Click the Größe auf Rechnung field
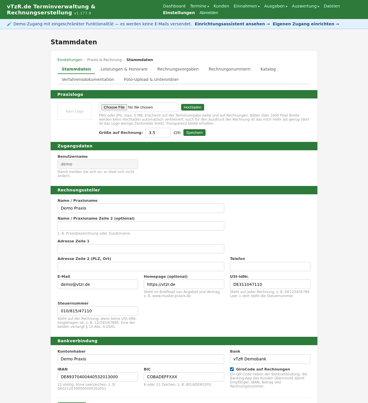Image resolution: width=368 pixels, height=403 pixels. 158,133
